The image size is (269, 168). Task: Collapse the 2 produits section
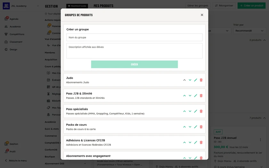(x=265, y=40)
